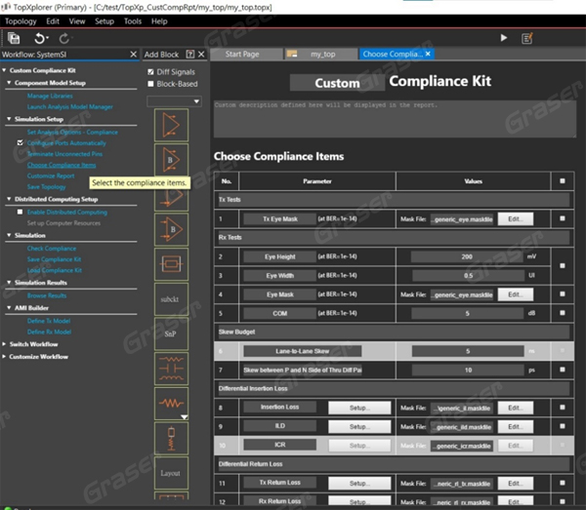The width and height of the screenshot is (586, 510).
Task: Enable the Block-Based checkbox
Action: pyautogui.click(x=150, y=84)
